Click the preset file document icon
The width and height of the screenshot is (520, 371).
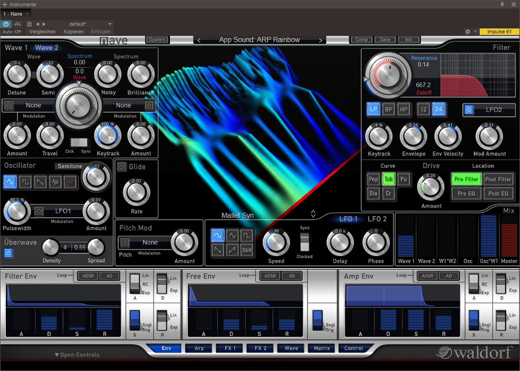[x=29, y=24]
